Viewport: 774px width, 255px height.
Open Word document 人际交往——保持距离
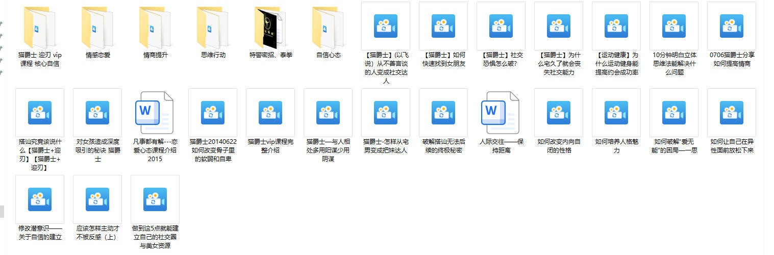501,113
